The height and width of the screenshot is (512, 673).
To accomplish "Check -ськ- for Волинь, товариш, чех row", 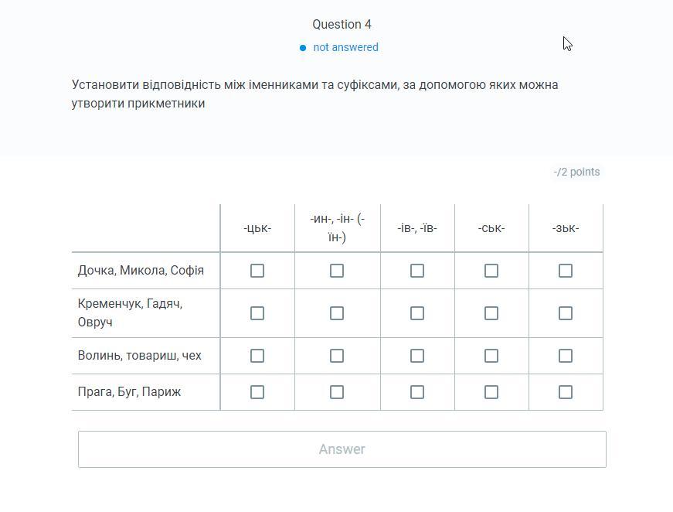I will (x=491, y=356).
